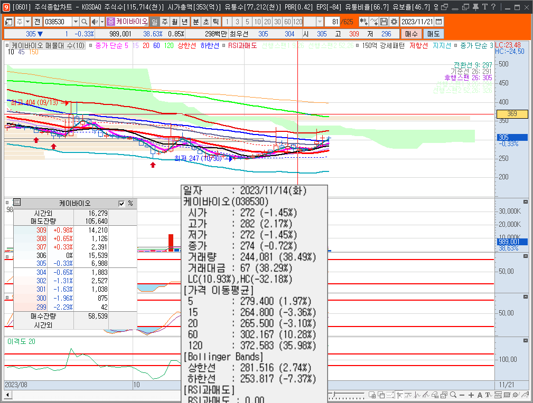This screenshot has width=533, height=403.
Task: Select the text annotation A tool
Action: (x=480, y=395)
